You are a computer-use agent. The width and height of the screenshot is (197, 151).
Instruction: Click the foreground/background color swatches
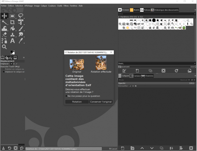tap(12, 52)
